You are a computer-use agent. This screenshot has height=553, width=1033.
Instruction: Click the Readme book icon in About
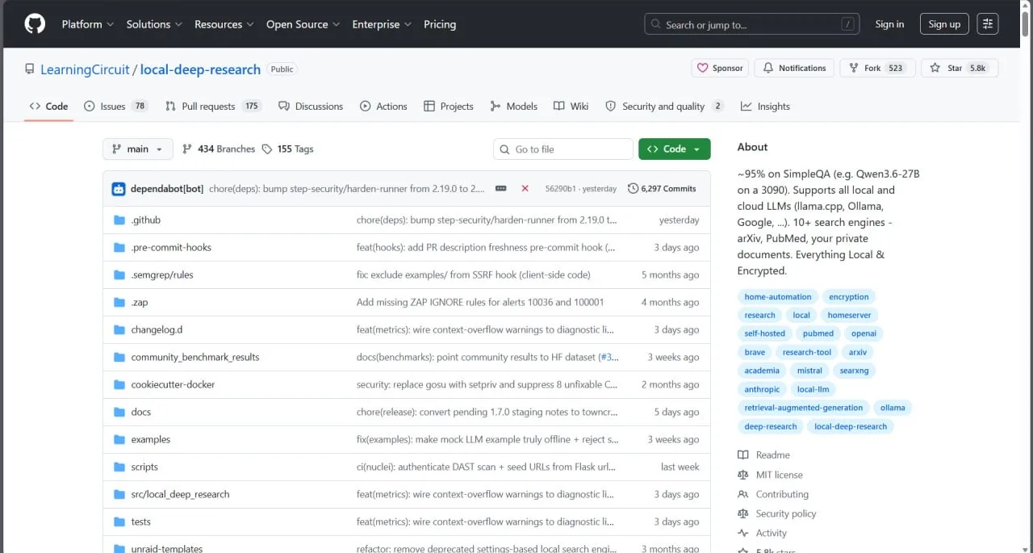[742, 455]
